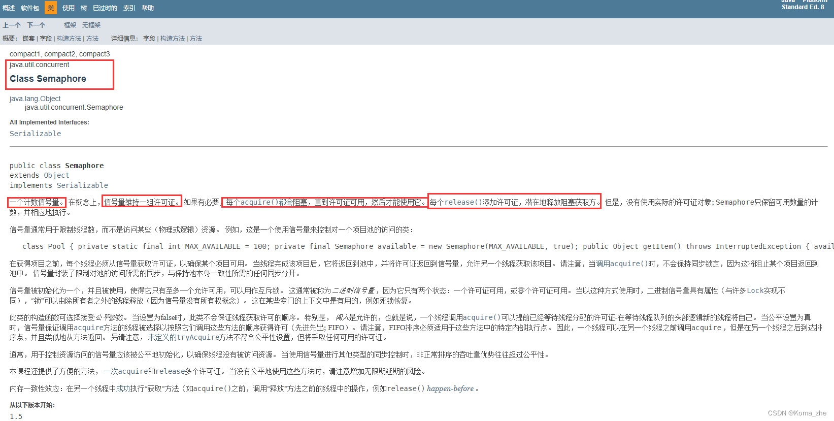Click java.lang.Object in the inheritance tree
Image resolution: width=834 pixels, height=421 pixels.
point(35,99)
